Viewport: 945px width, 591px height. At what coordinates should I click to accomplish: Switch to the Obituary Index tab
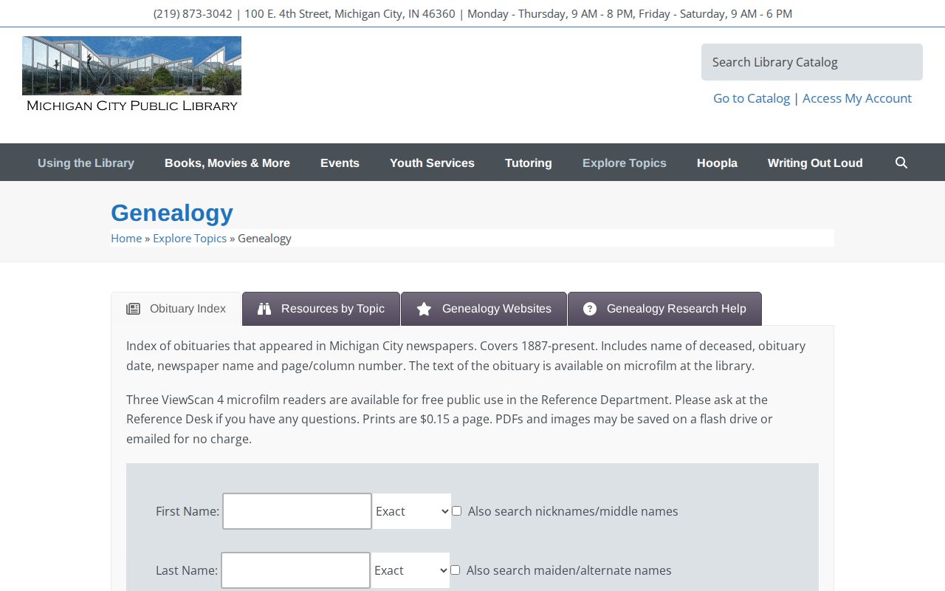point(176,309)
